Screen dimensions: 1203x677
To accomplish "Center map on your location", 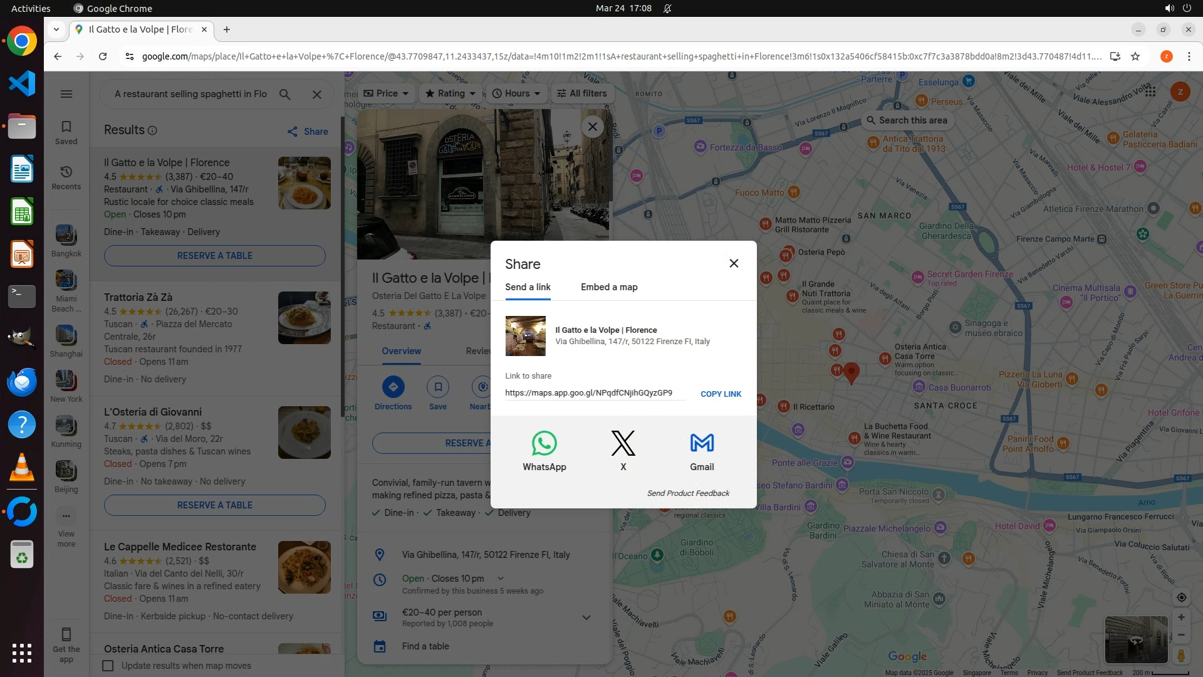I will [x=1181, y=597].
